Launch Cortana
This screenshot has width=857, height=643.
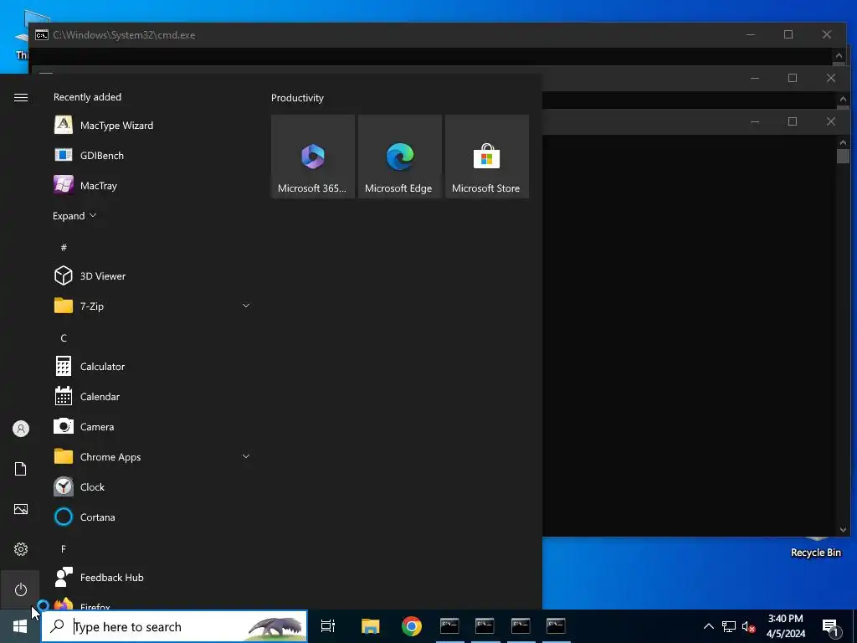click(152, 517)
